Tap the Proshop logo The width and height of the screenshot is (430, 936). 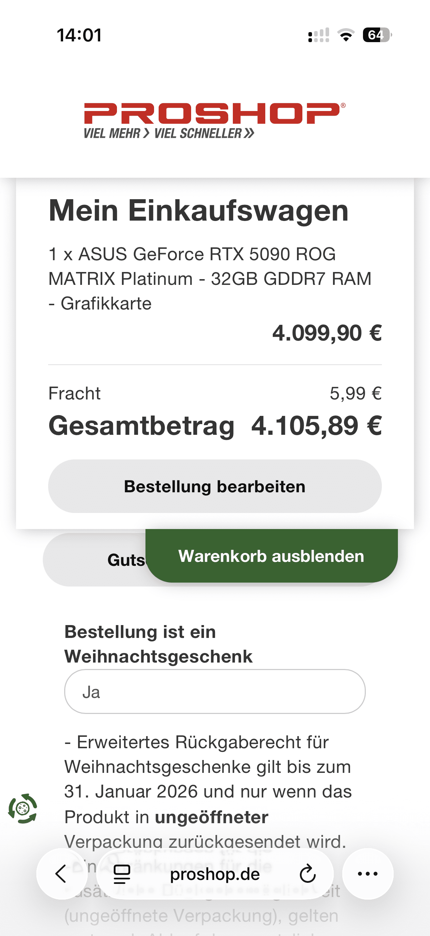pos(214,120)
